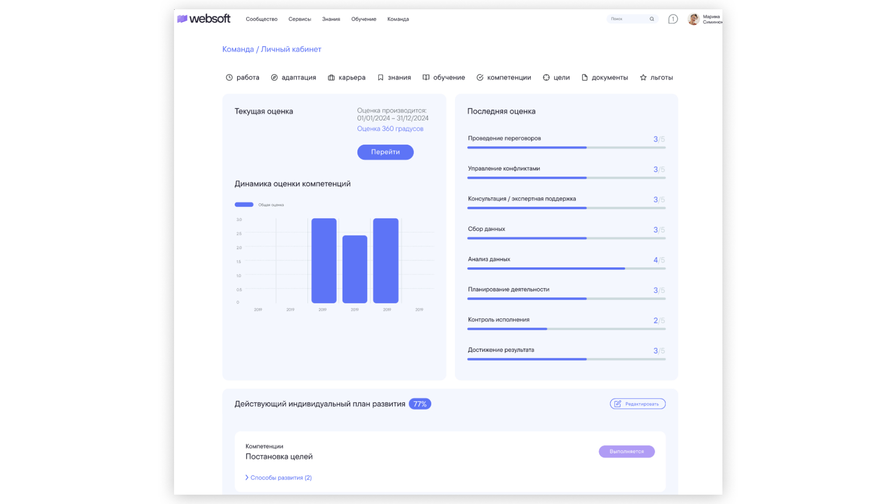Click the Динамика оценки компетенций heading

pyautogui.click(x=293, y=184)
